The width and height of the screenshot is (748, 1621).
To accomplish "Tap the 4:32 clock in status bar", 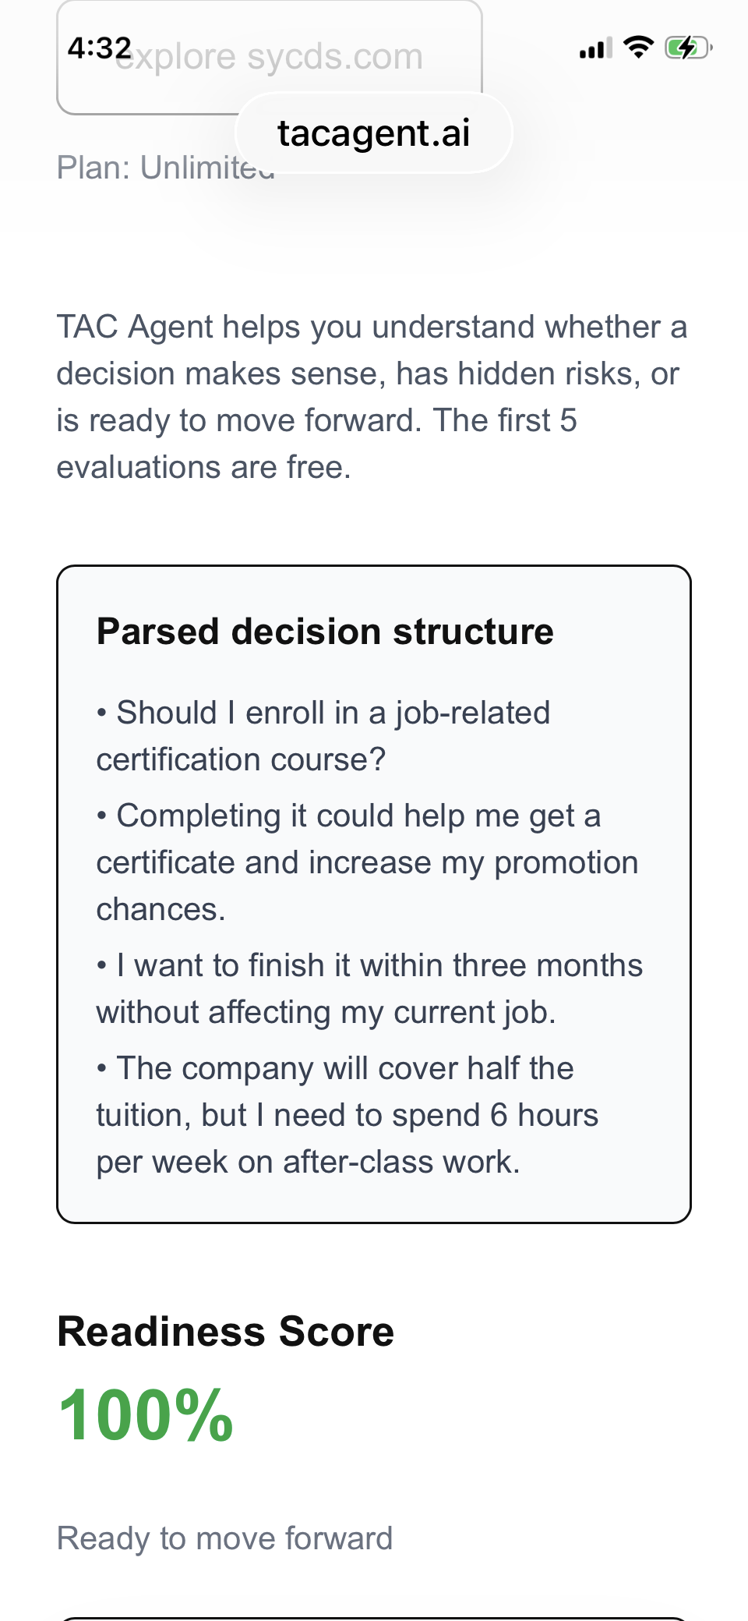I will click(99, 48).
